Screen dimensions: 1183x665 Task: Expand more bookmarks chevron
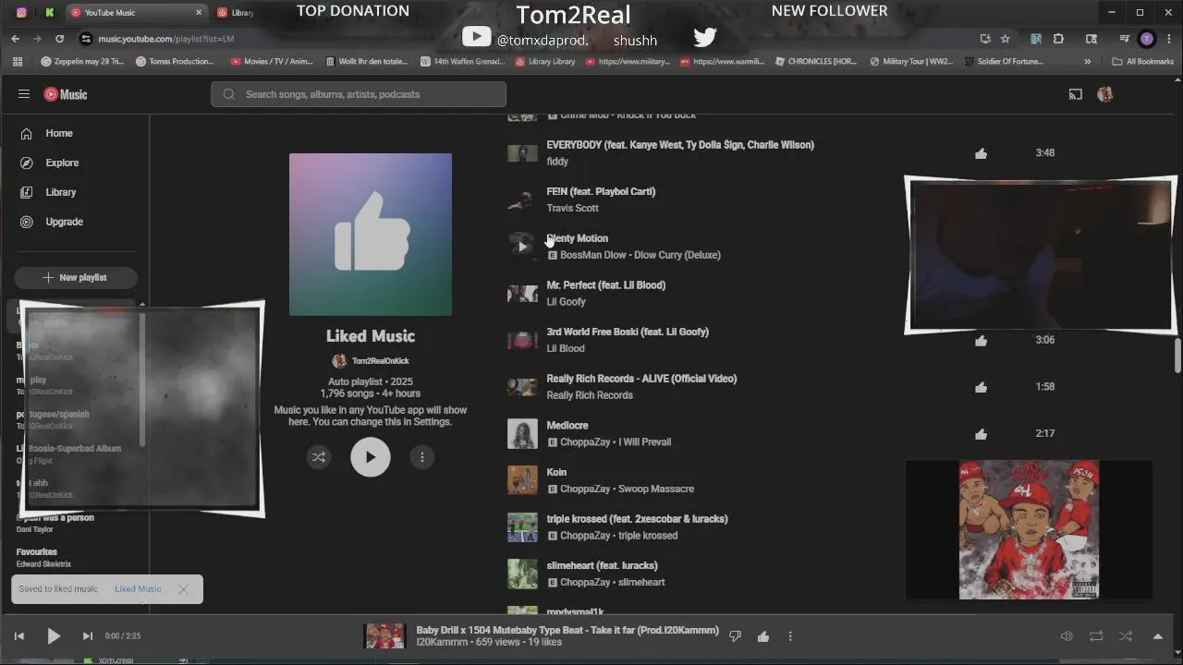(1087, 62)
